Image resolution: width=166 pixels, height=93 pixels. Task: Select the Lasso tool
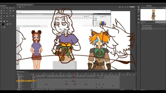coord(13,8)
